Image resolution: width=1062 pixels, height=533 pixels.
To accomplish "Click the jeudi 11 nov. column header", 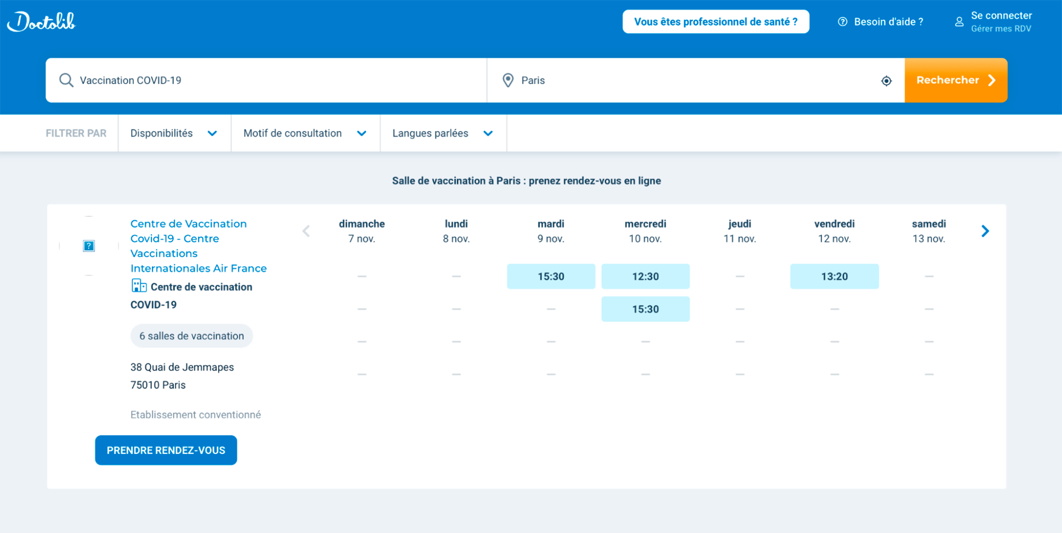I will tap(740, 231).
